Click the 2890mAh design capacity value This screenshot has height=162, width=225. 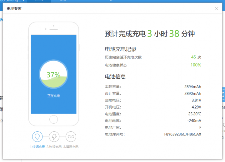(193, 93)
